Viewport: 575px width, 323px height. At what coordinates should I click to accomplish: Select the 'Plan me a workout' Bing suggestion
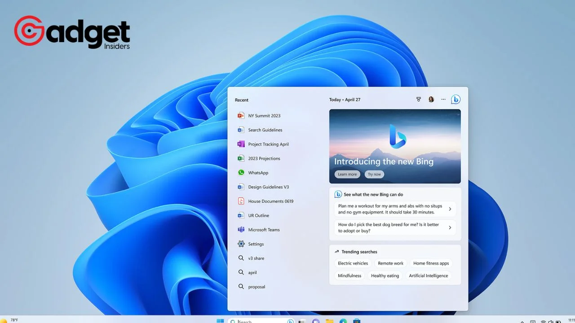[x=395, y=209]
